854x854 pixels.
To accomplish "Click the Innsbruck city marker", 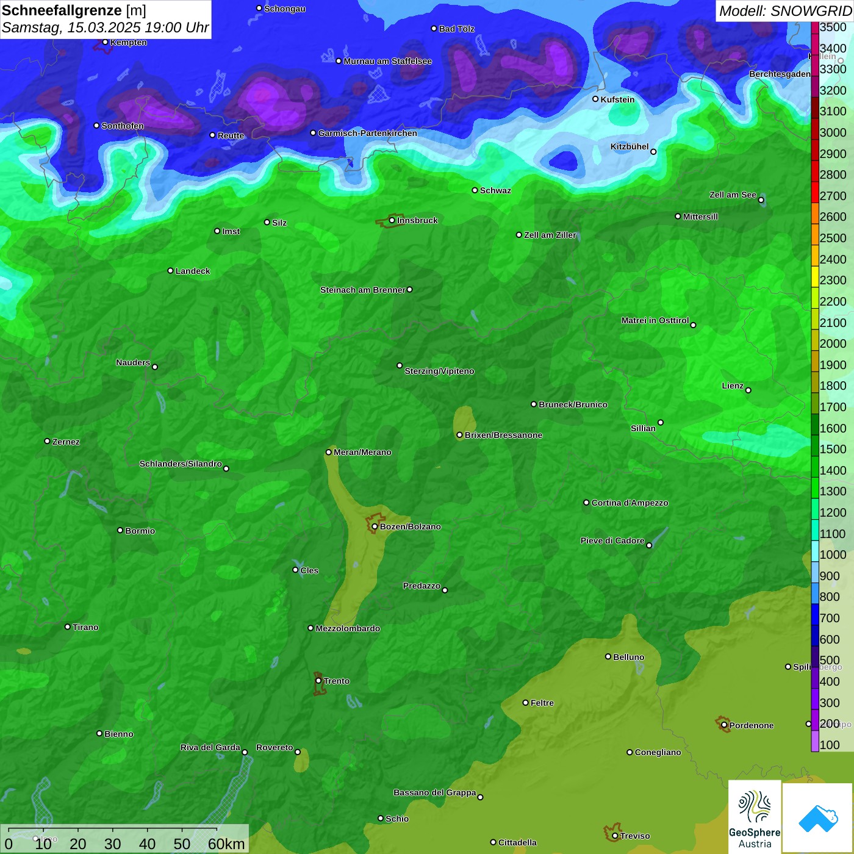I will 392,220.
